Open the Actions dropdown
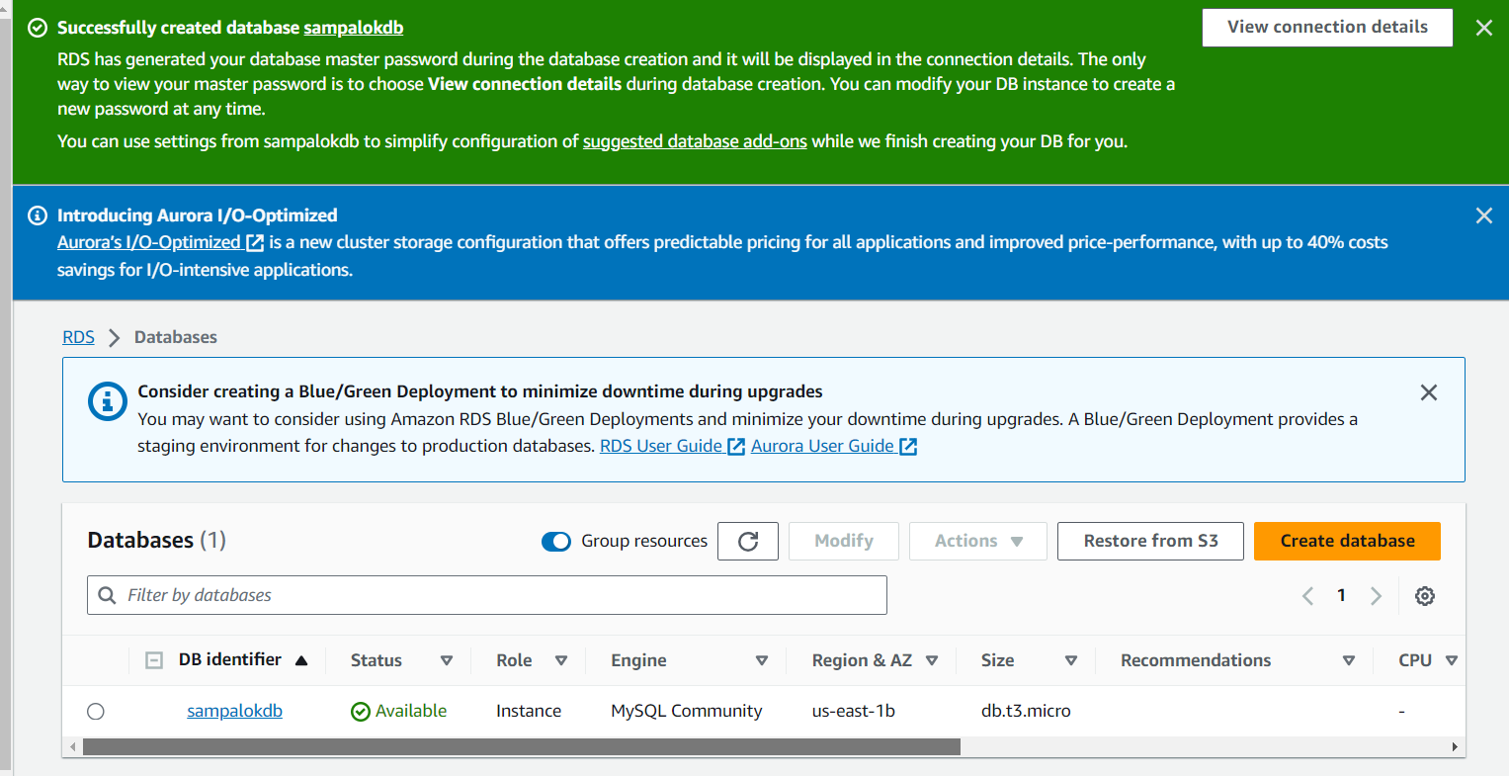The height and width of the screenshot is (776, 1509). pos(977,541)
